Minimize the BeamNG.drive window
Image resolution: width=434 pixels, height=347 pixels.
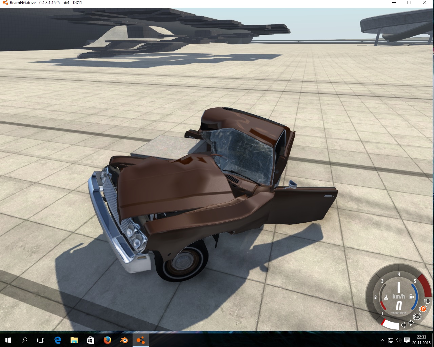394,3
